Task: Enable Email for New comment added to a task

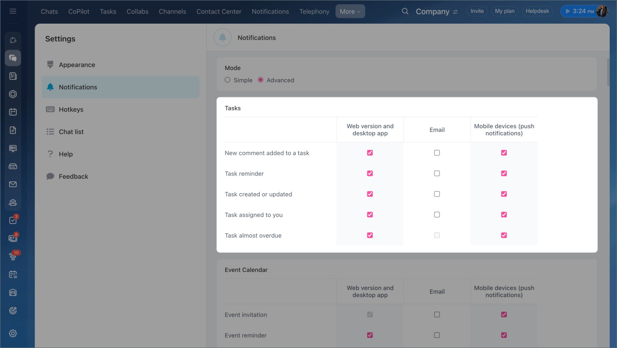Action: [x=437, y=153]
